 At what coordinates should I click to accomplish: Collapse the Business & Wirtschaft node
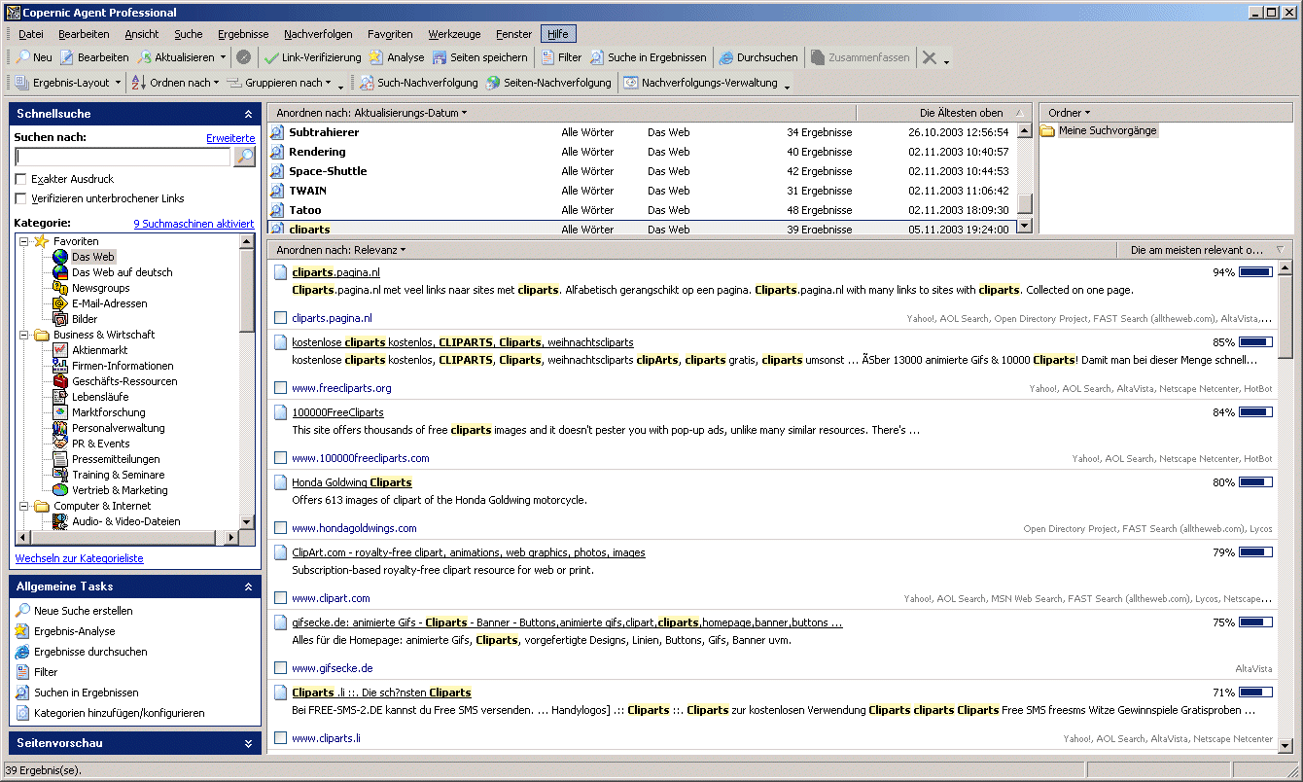click(24, 335)
